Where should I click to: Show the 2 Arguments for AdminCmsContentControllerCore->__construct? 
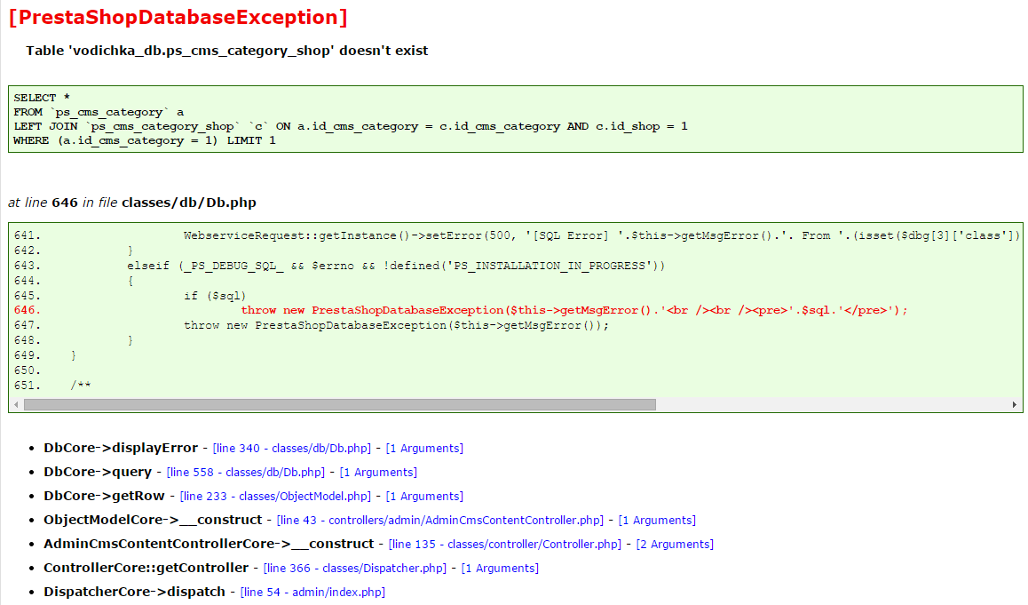point(675,544)
